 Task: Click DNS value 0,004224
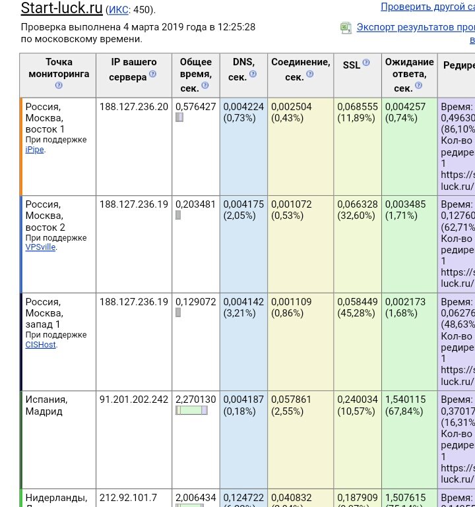[x=243, y=107]
